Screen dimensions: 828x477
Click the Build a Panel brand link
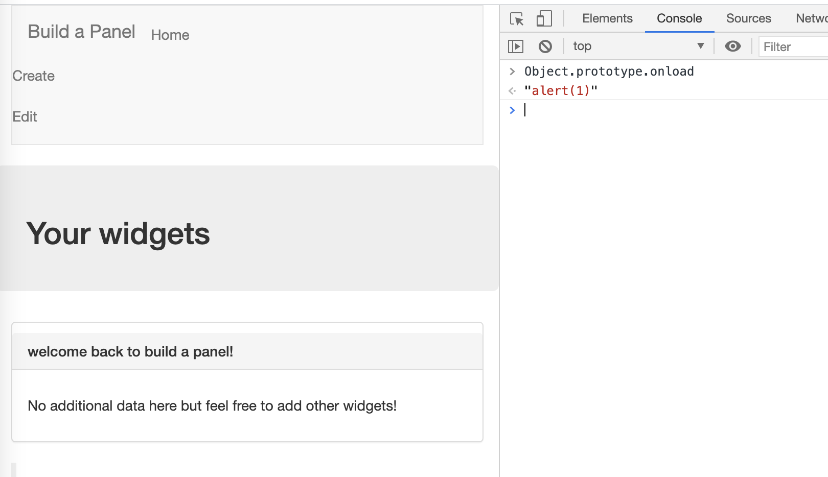tap(81, 32)
